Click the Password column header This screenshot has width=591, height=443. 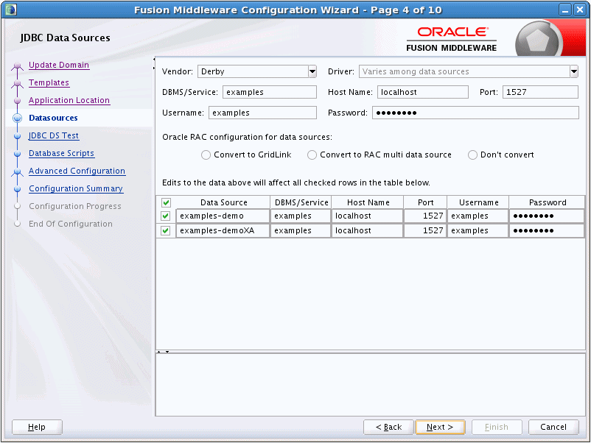[x=548, y=202]
